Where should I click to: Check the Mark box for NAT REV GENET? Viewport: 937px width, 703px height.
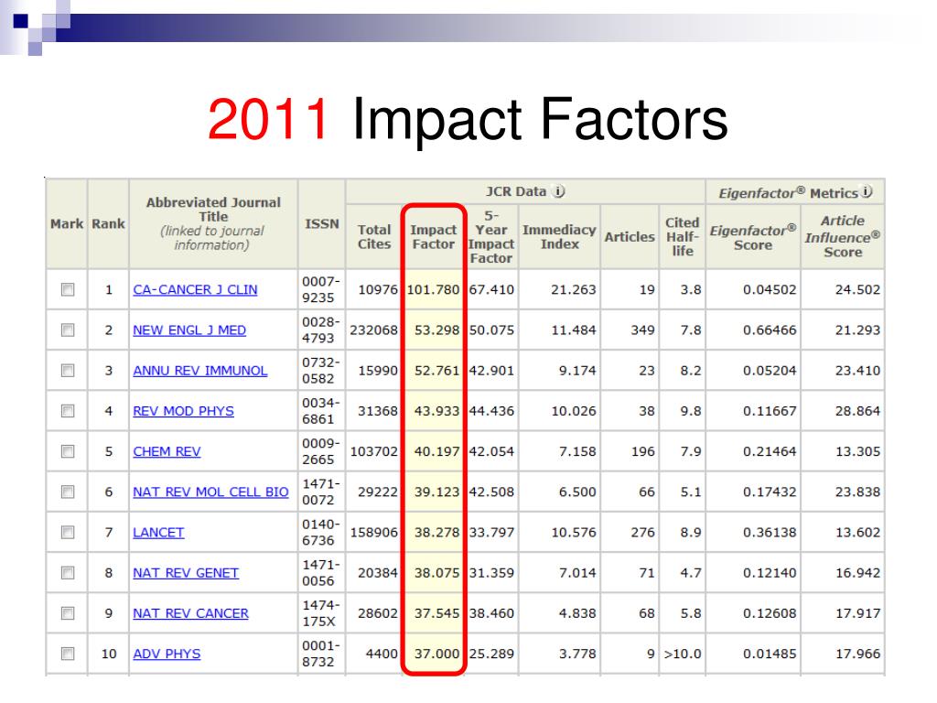(x=68, y=573)
